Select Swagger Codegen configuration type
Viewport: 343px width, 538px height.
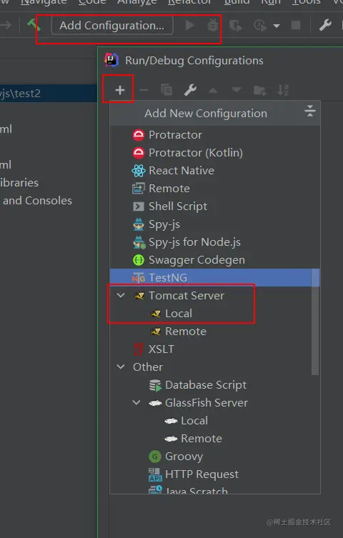pos(215,260)
